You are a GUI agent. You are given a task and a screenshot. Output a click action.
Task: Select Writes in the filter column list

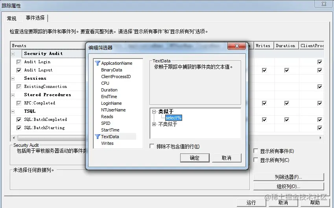pos(107,143)
